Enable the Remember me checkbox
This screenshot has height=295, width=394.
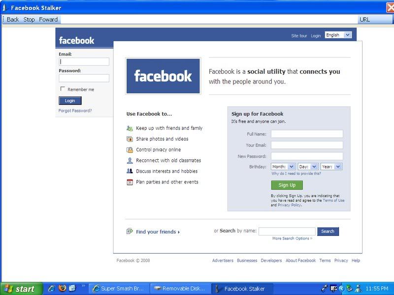[x=63, y=89]
